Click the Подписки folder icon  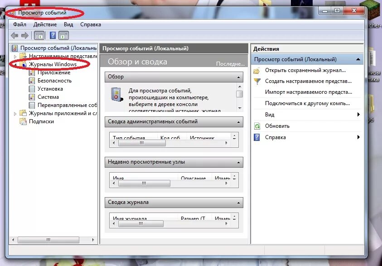click(x=23, y=121)
